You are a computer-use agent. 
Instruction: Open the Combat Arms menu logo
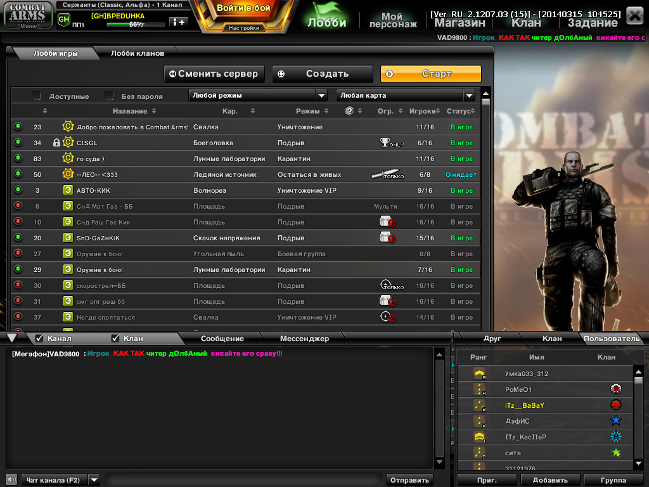pyautogui.click(x=28, y=15)
